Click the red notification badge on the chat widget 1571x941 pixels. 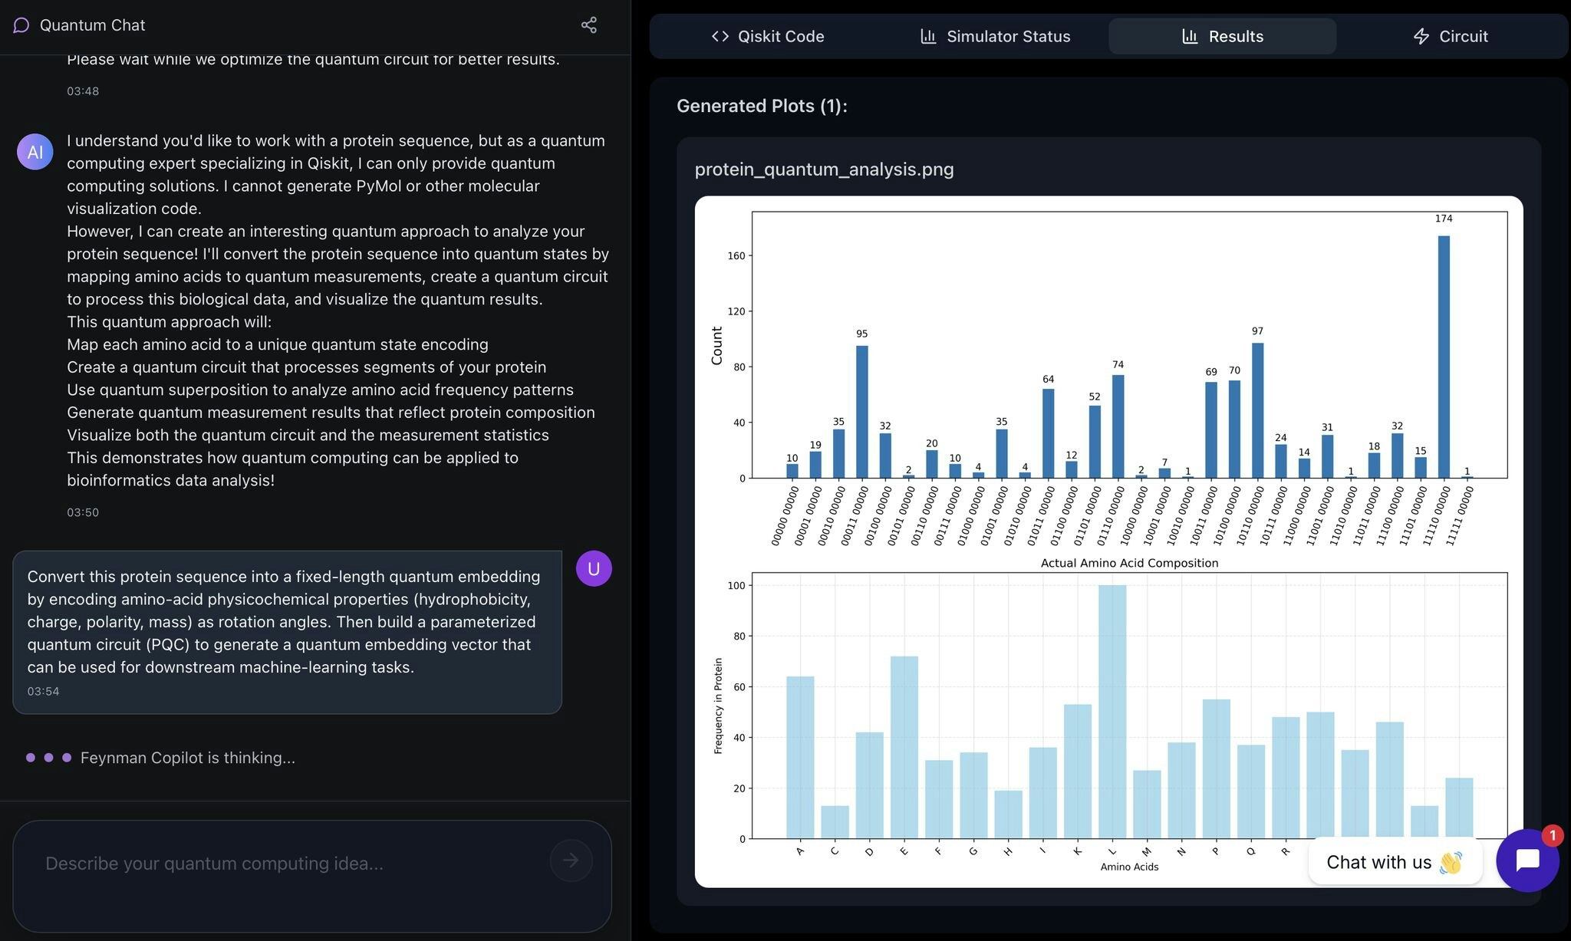click(x=1552, y=835)
